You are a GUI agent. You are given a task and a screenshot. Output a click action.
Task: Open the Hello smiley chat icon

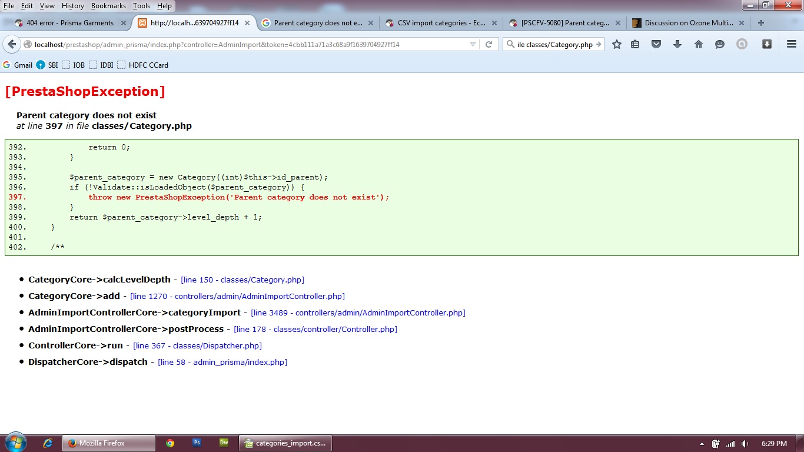720,44
